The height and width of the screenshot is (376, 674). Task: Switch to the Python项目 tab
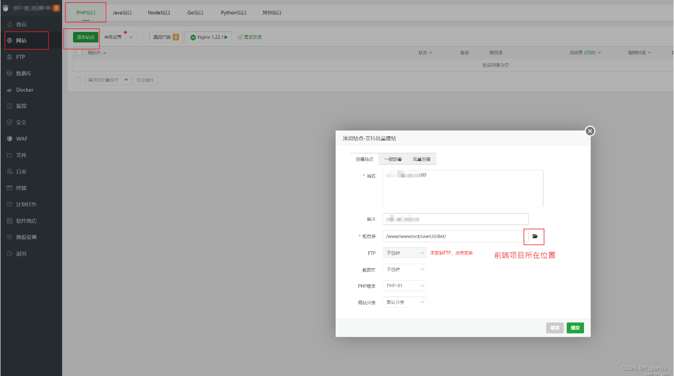pos(234,13)
